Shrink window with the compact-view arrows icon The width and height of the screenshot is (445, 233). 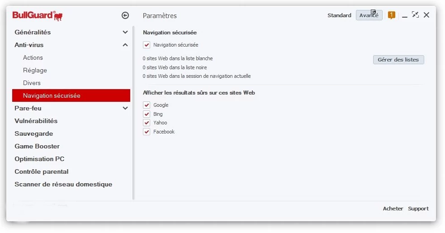point(415,15)
